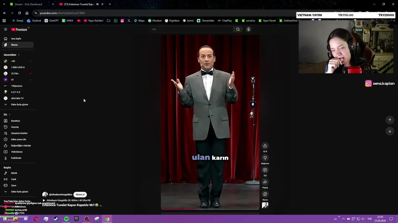Open Opera browser from the taskbar
The image size is (398, 223).
pos(36,219)
